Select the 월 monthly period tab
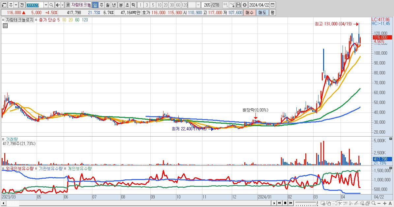The width and height of the screenshot is (394, 207). coord(107,5)
